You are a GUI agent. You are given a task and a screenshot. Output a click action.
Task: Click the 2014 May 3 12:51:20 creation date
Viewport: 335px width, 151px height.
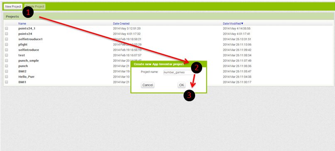pos(127,28)
